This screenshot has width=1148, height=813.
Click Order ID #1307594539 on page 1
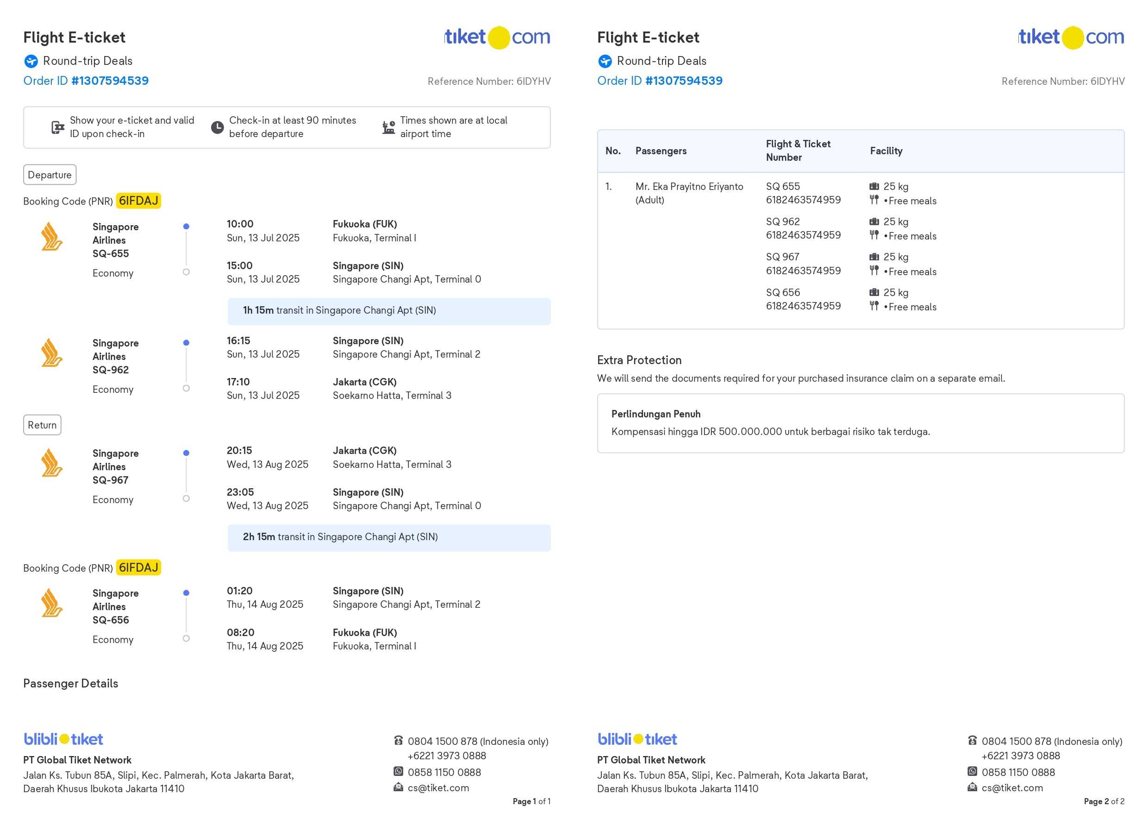tap(86, 81)
